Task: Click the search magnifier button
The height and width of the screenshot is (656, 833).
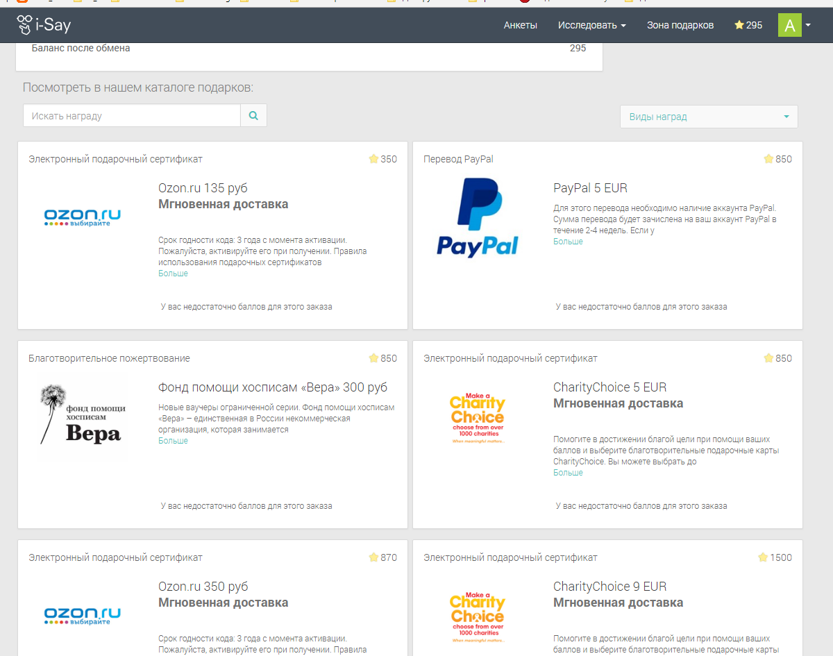Action: (x=253, y=116)
